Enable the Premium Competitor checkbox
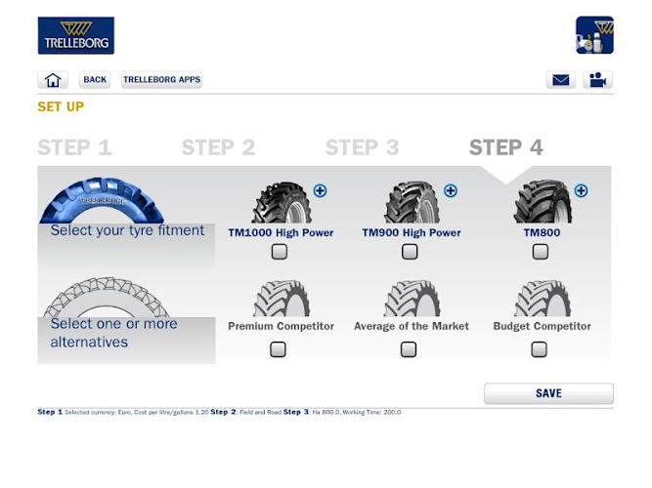 pyautogui.click(x=278, y=349)
